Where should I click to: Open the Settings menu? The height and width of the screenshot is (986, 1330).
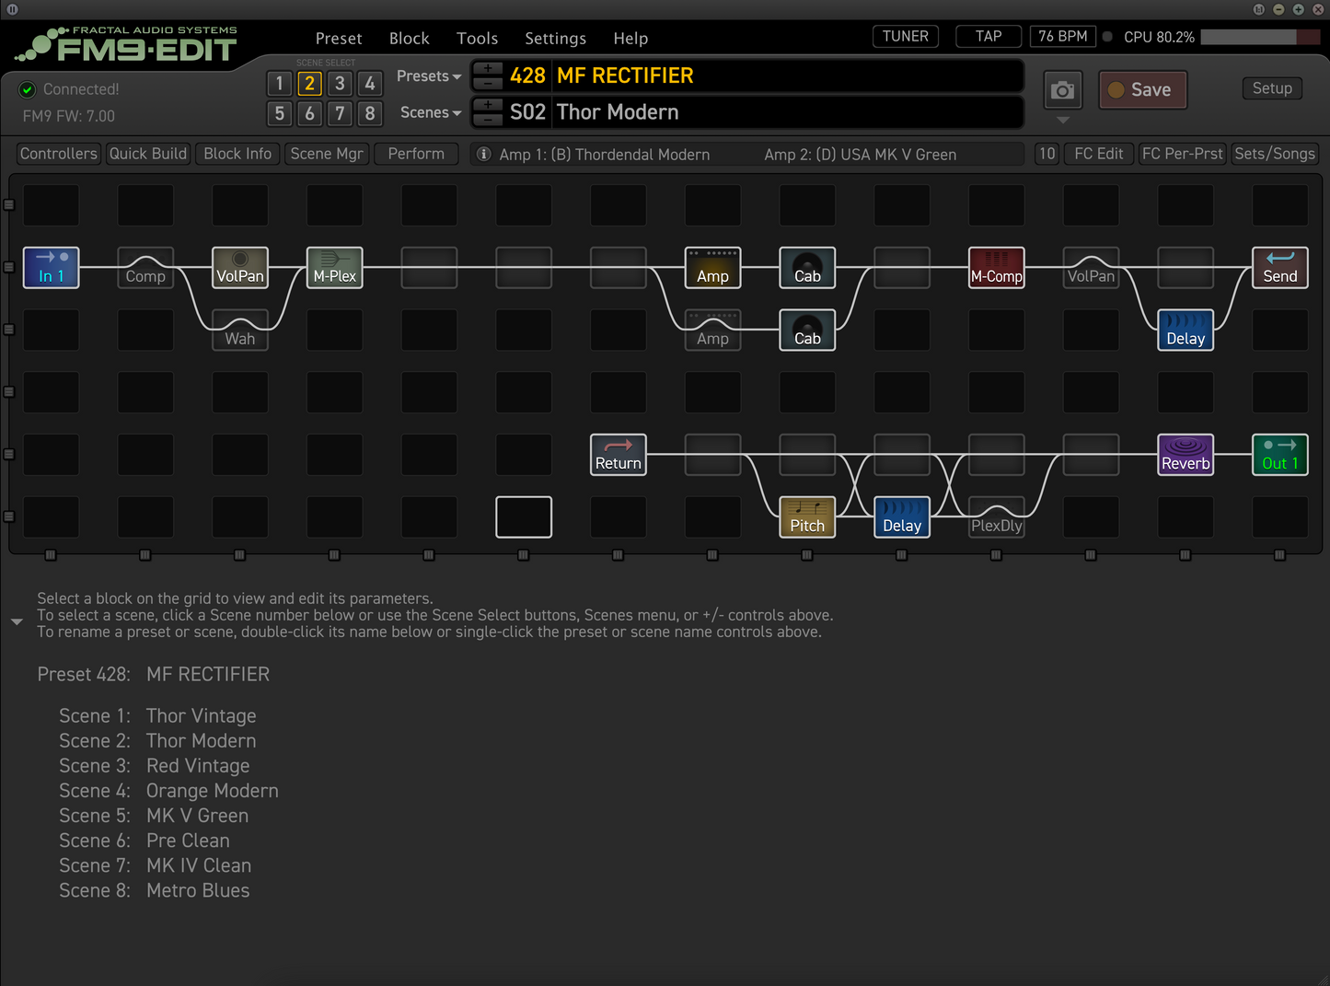click(x=556, y=39)
